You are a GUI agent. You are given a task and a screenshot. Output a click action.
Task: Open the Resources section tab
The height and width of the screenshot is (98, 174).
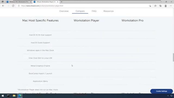[108, 11]
